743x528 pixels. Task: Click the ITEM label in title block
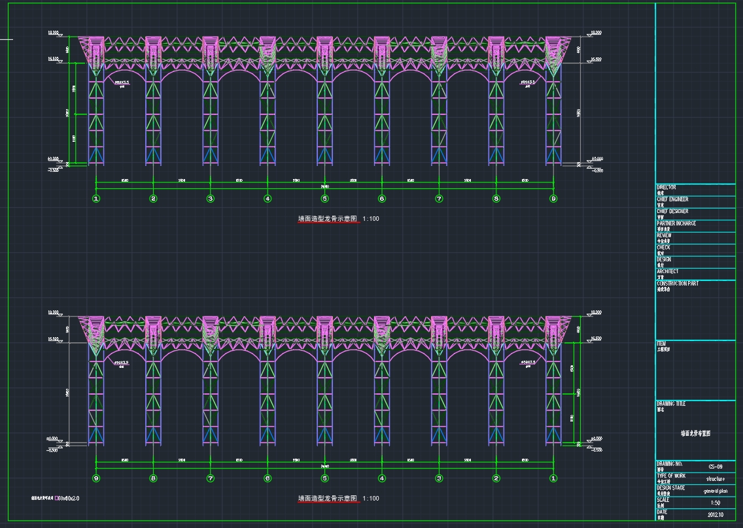coord(661,344)
